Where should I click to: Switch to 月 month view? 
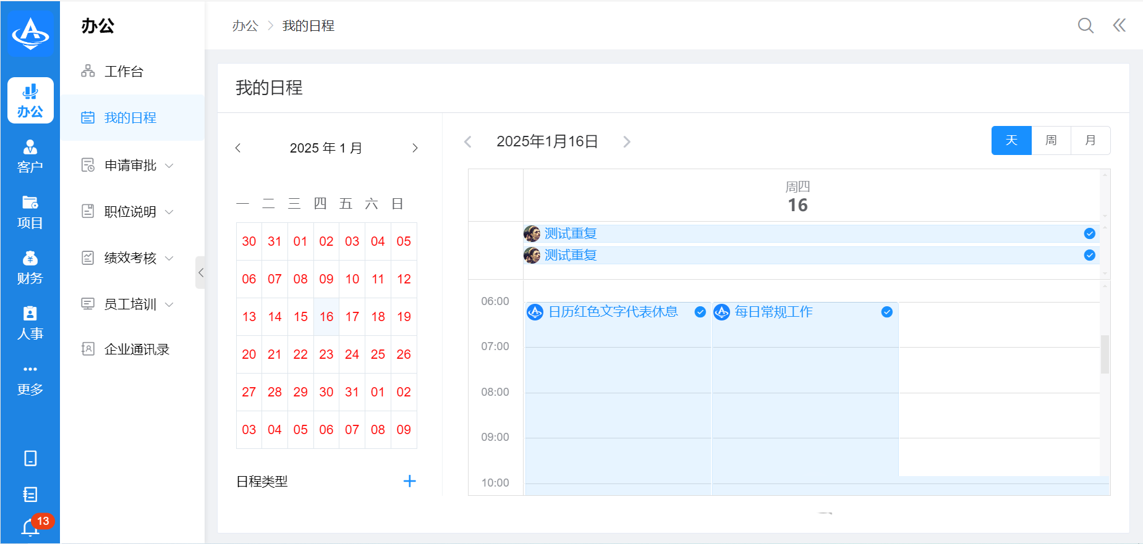pos(1090,140)
